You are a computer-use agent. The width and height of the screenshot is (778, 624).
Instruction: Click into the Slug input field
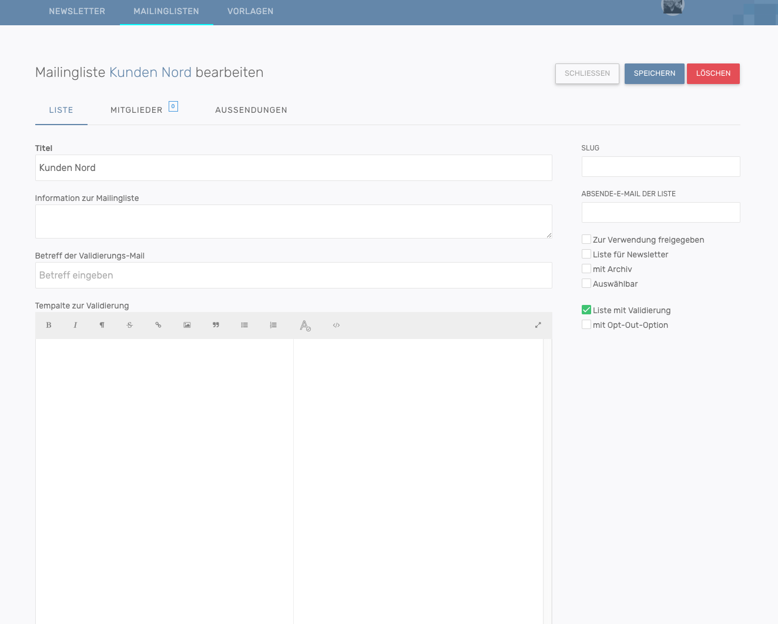click(660, 166)
